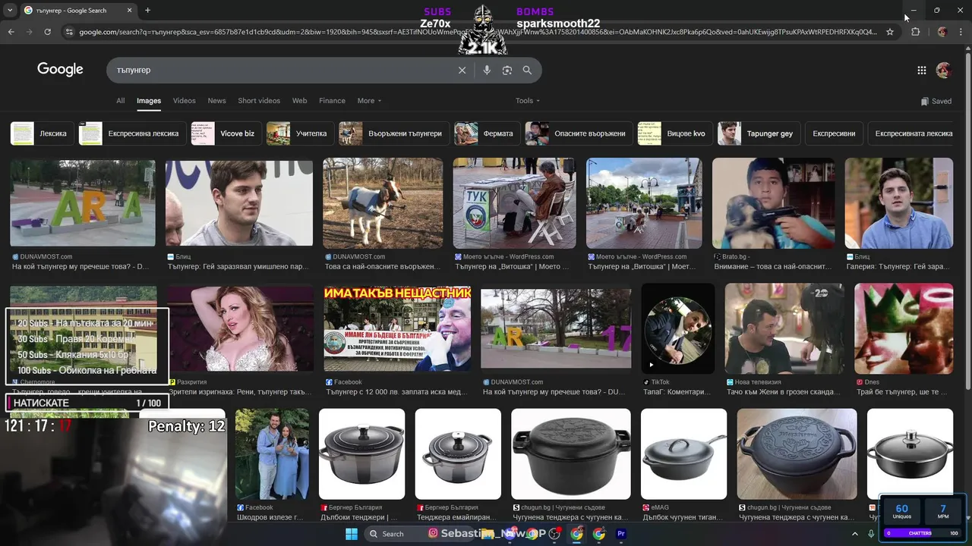Image resolution: width=972 pixels, height=546 pixels.
Task: Open 'Това са най-опасните въоръжен...' caption link
Action: pos(382,267)
